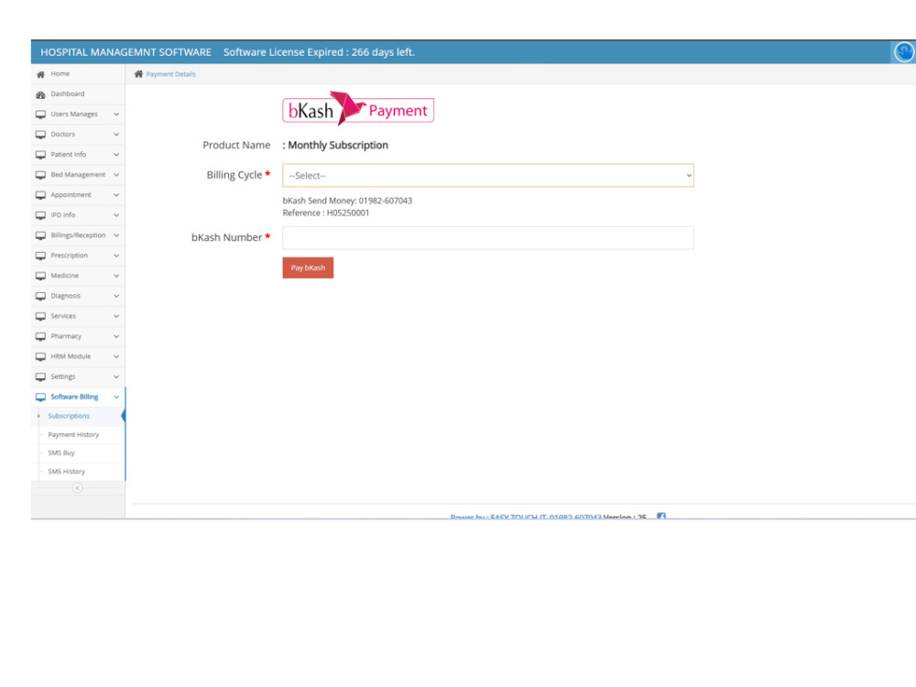Collapse the sidebar with the arrow icon
The height and width of the screenshot is (687, 916).
click(77, 488)
